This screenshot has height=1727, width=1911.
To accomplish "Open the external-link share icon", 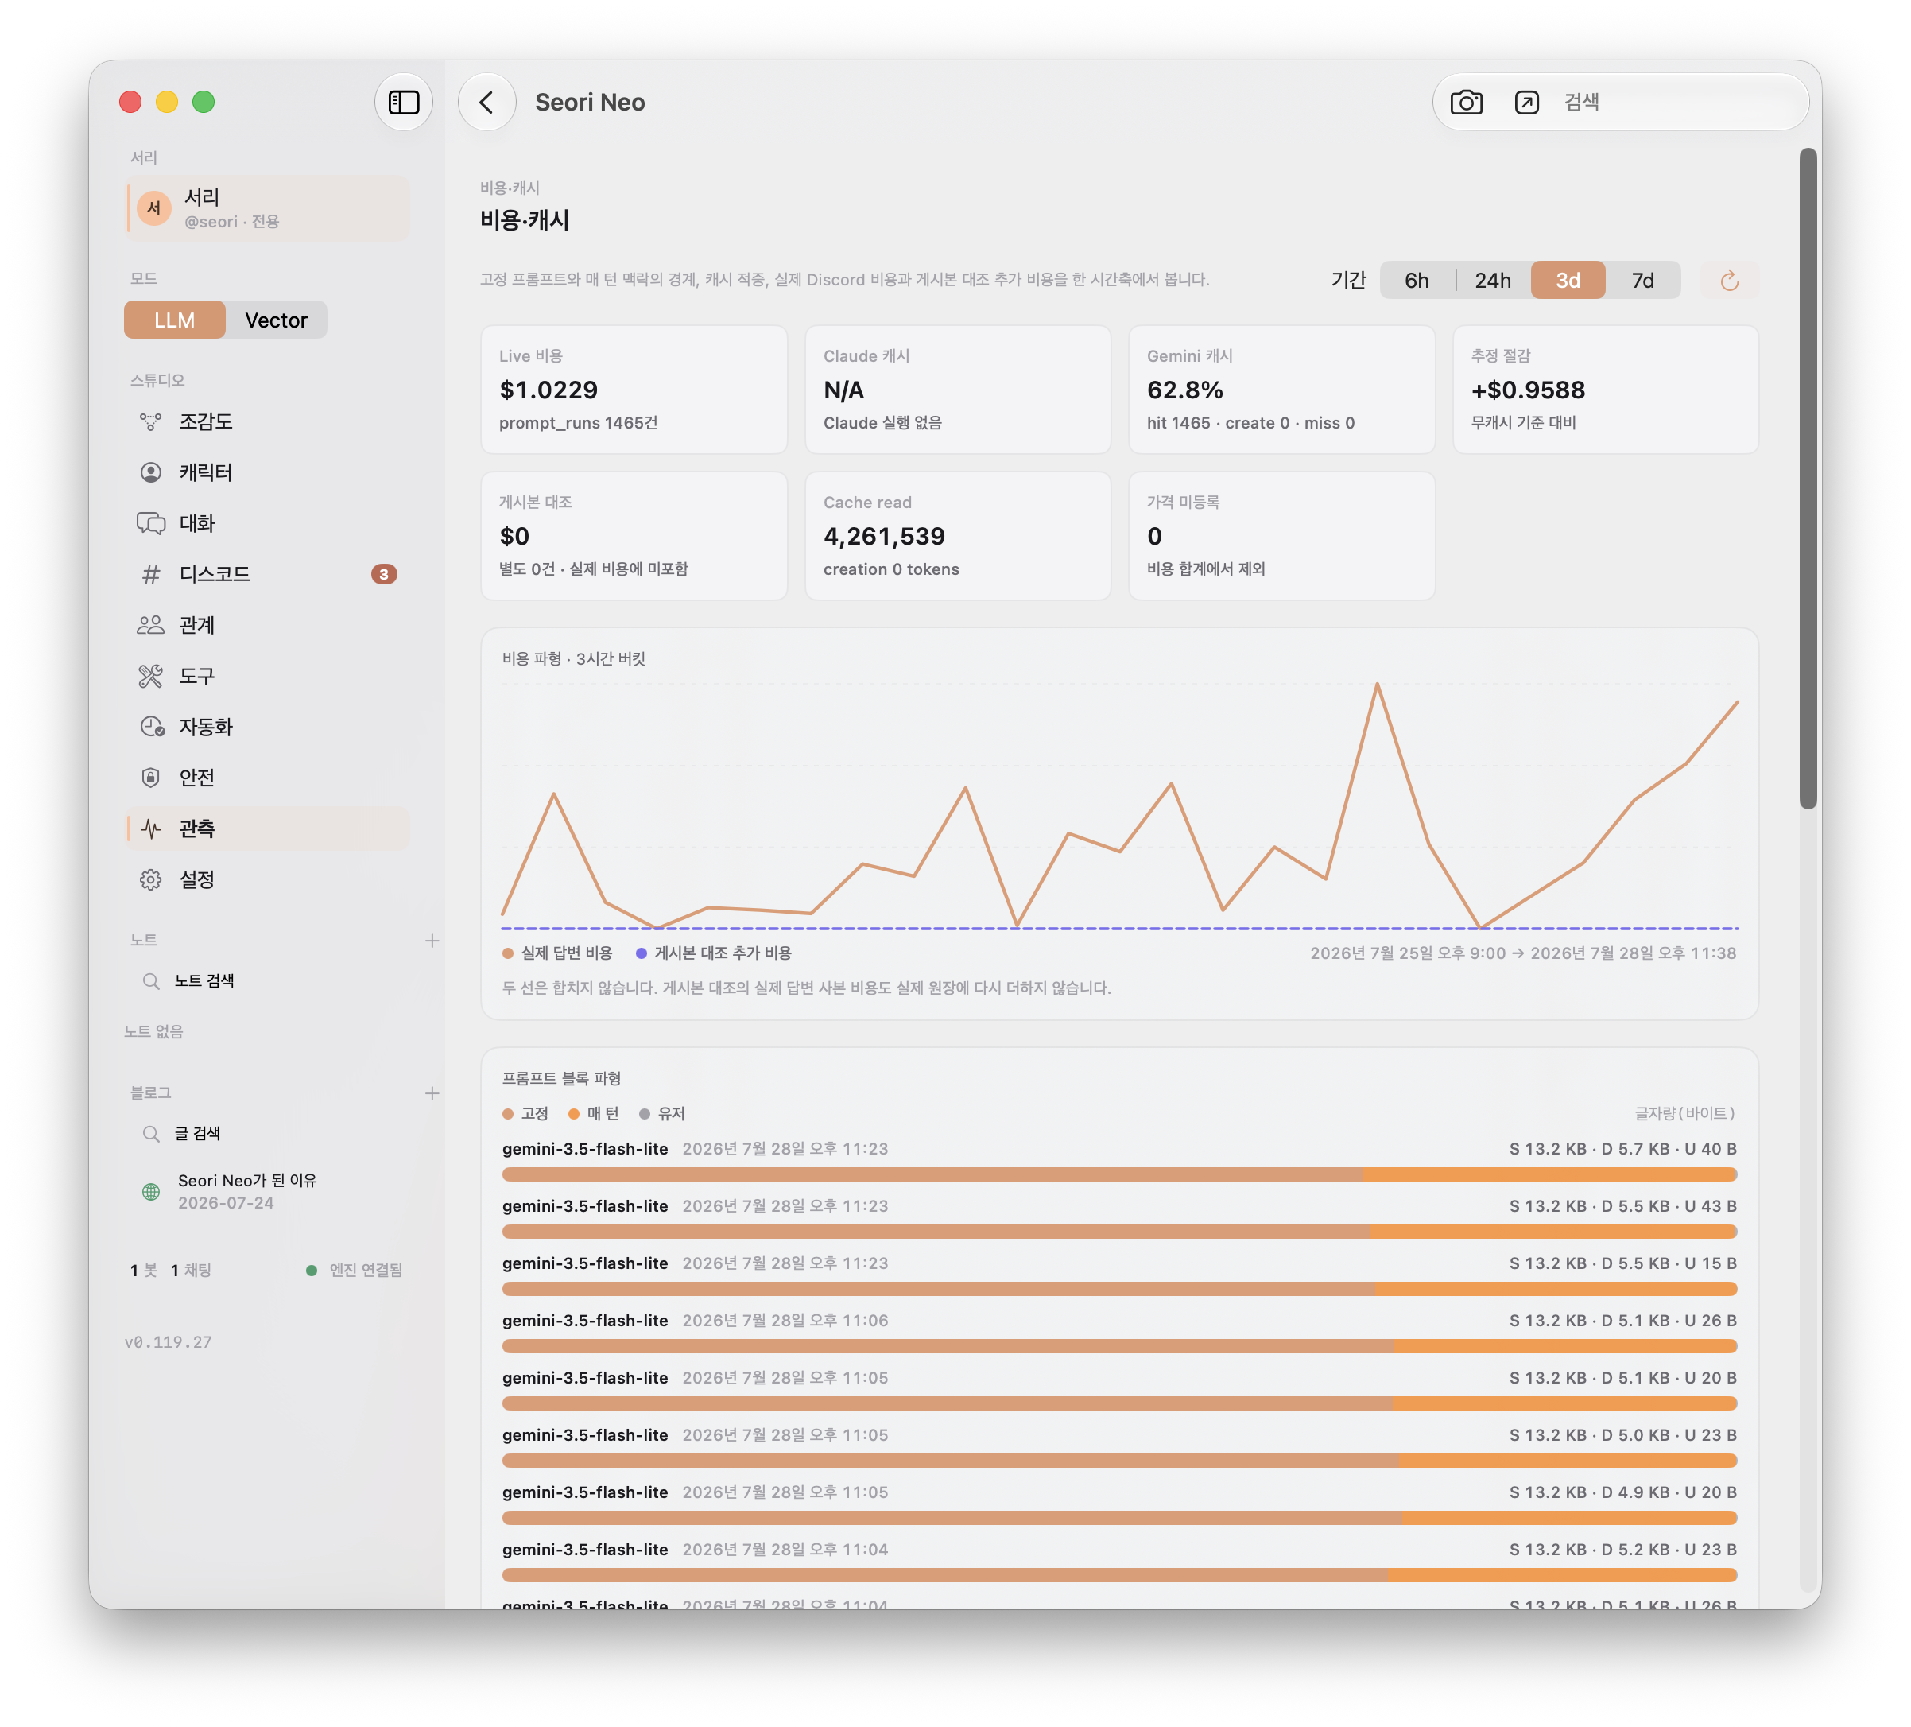I will click(x=1526, y=103).
